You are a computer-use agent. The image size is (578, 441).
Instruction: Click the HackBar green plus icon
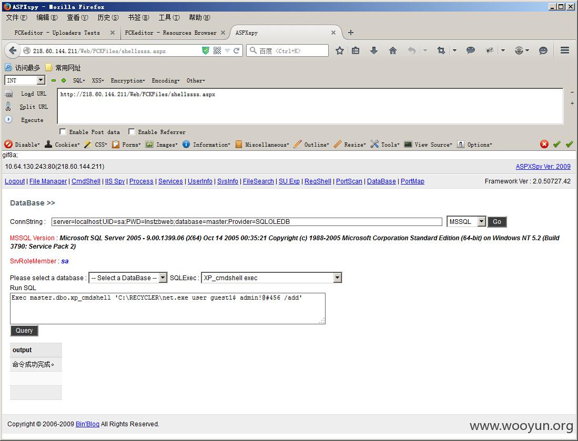point(64,80)
